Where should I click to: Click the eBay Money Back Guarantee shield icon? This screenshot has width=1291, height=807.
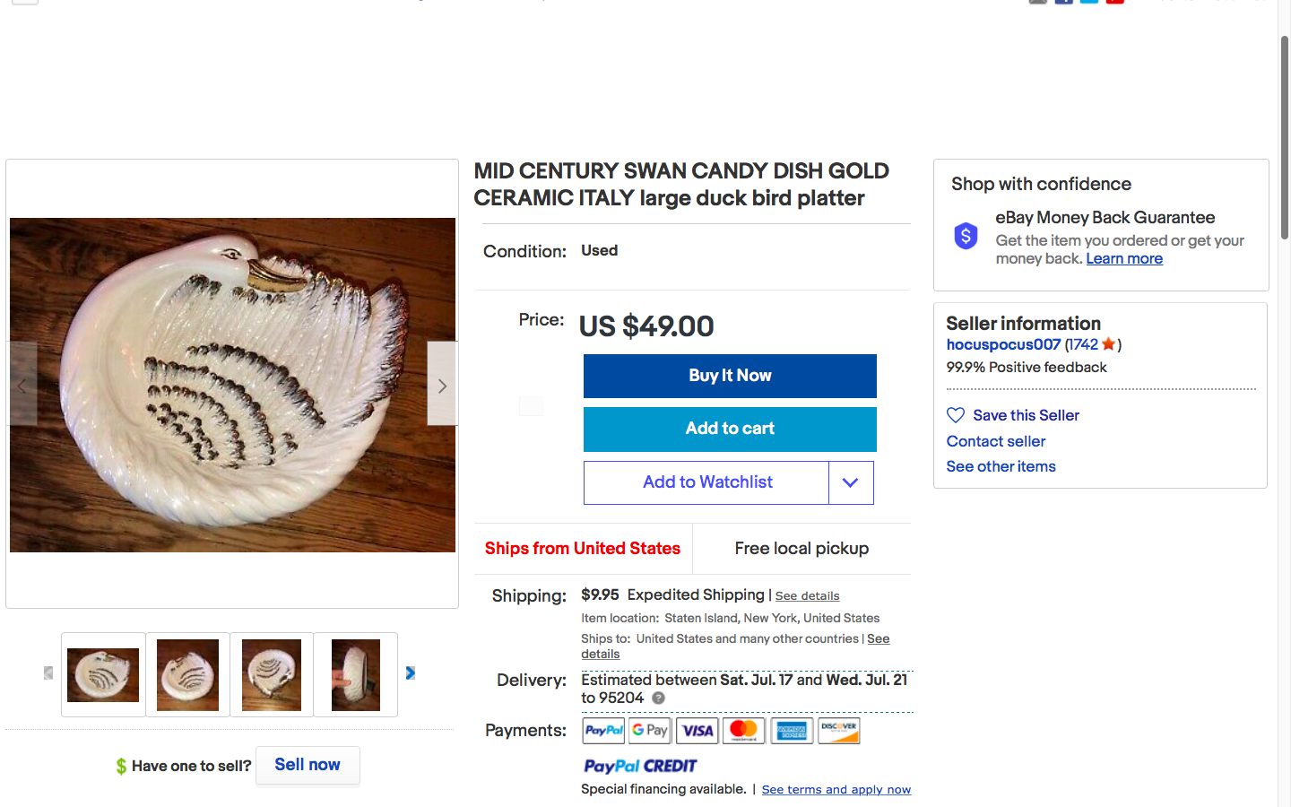tap(966, 236)
